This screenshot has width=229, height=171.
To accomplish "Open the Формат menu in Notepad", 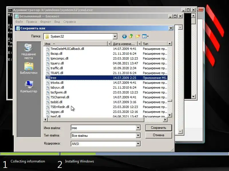I will coord(46,22).
